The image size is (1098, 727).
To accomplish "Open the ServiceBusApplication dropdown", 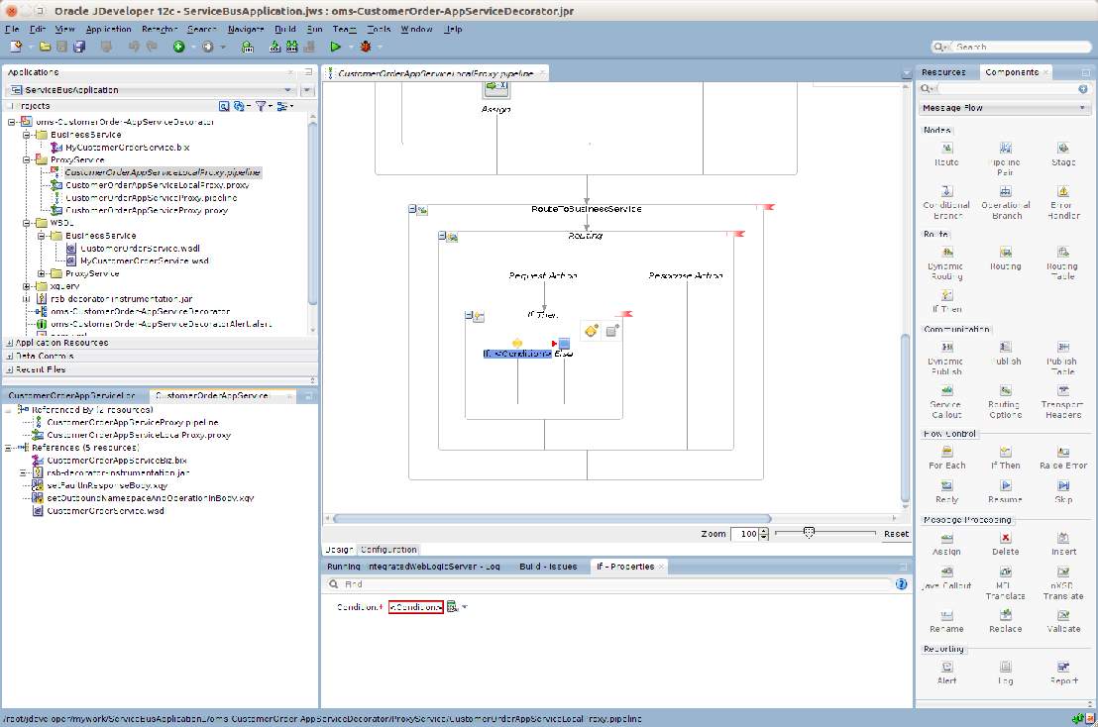I will click(x=287, y=89).
